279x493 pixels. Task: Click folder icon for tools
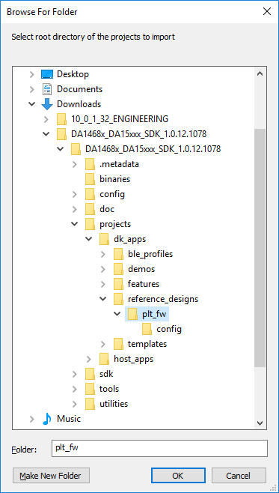tap(90, 389)
